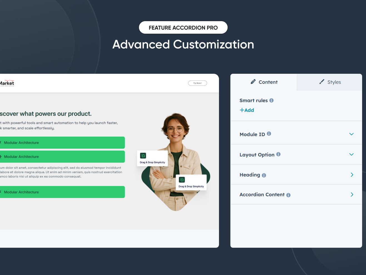Select the Content tab
The height and width of the screenshot is (275, 366).
click(x=268, y=82)
